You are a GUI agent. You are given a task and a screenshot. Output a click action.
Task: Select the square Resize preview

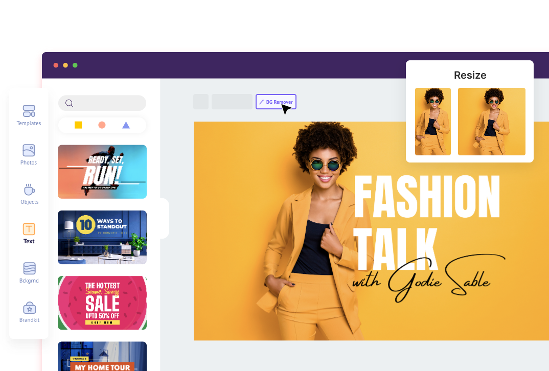click(x=492, y=122)
